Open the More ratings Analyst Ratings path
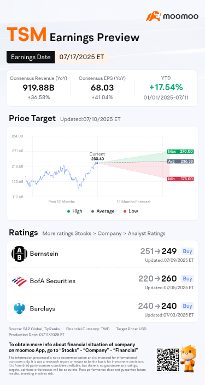Screen dimensions: 205x385 point(104,233)
